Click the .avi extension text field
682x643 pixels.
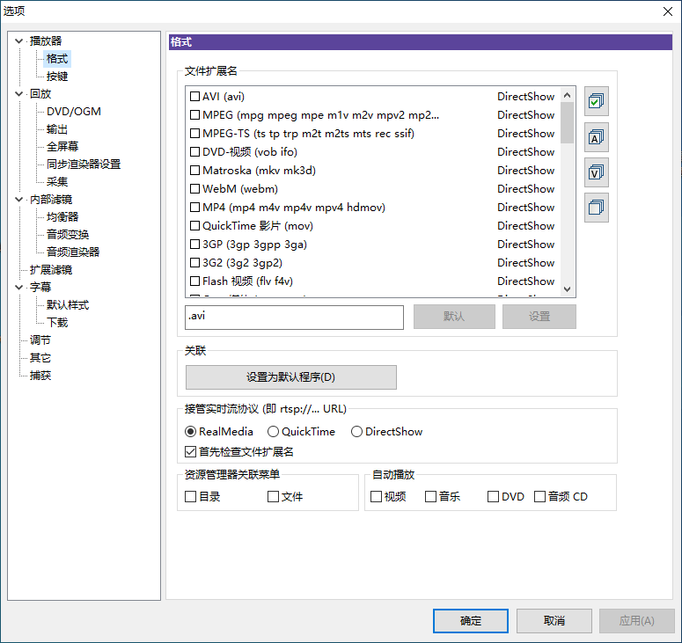coord(294,317)
